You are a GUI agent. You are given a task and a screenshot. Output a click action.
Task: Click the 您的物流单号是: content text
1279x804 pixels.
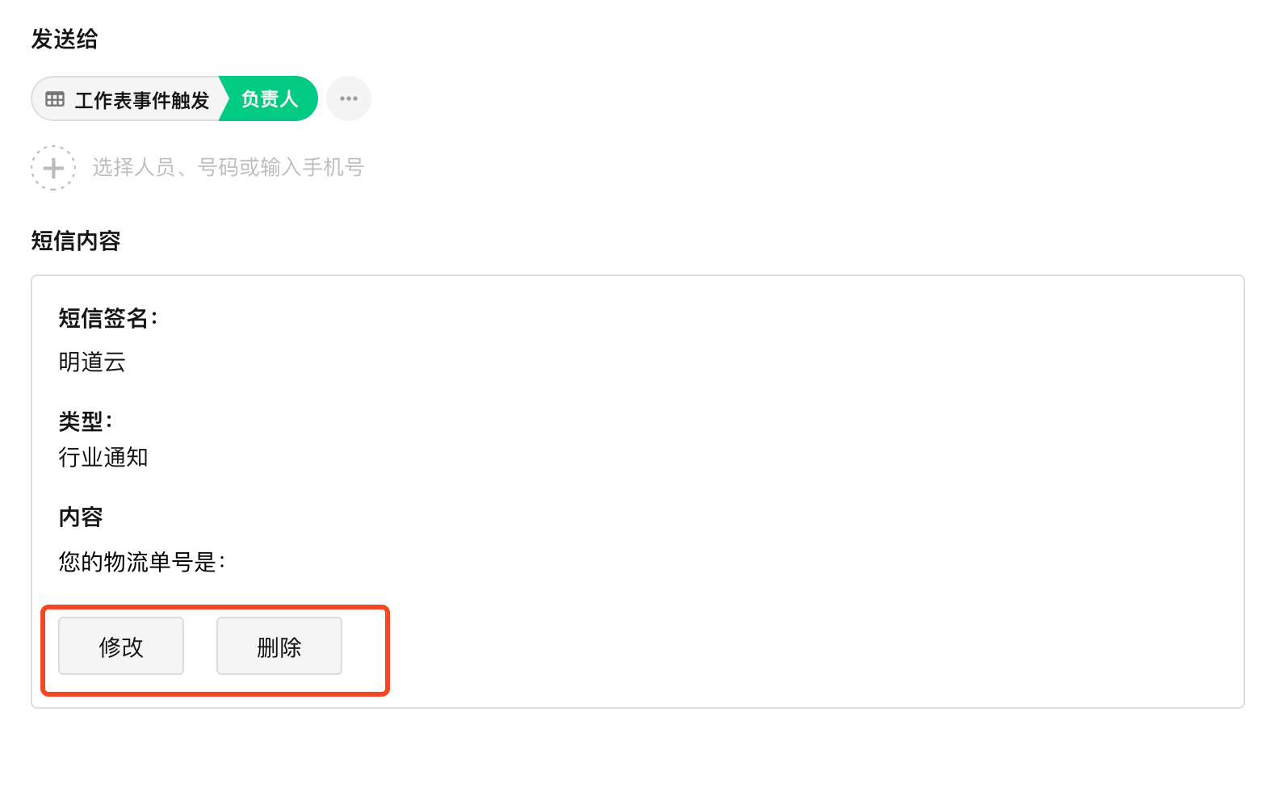142,561
